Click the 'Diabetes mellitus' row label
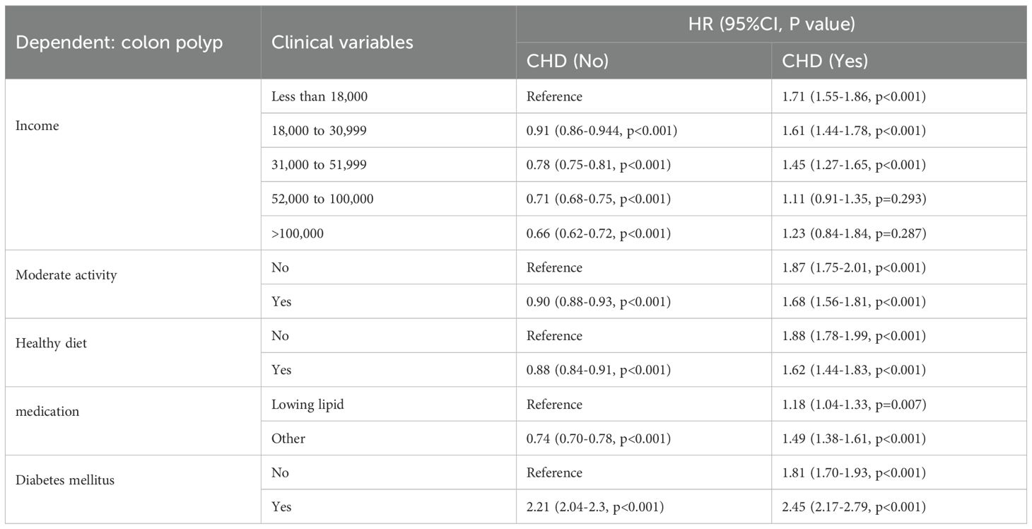The image size is (1032, 529). point(65,480)
